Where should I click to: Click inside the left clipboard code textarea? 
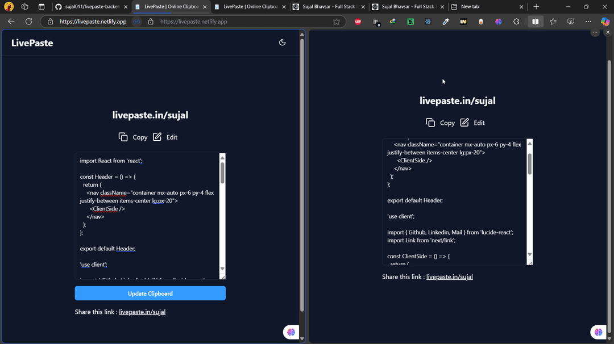click(148, 216)
